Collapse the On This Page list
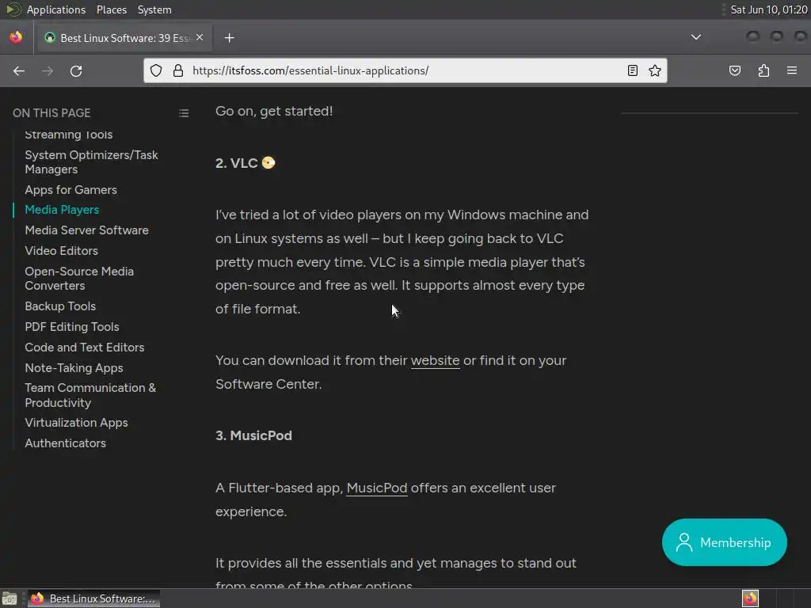This screenshot has width=811, height=608. point(184,113)
